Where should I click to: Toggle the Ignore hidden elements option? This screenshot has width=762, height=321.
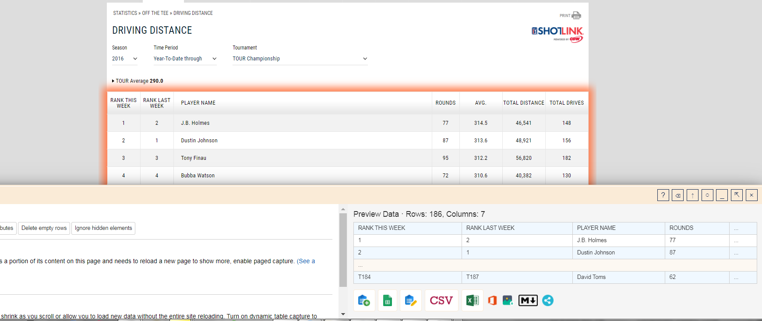(103, 228)
